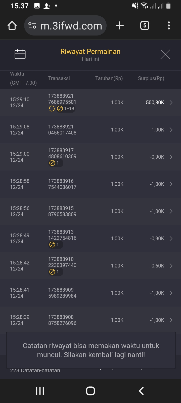Tap the browser home icon
Screen dimensions: 181x403
pyautogui.click(x=12, y=26)
